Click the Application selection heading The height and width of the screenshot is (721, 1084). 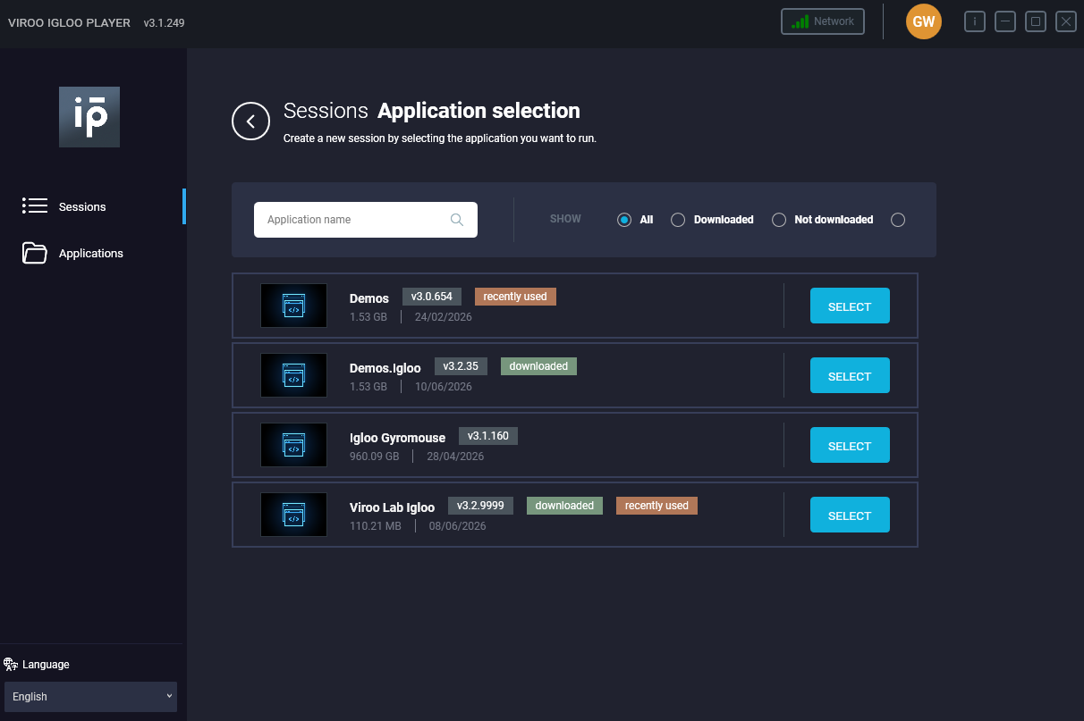click(x=478, y=111)
